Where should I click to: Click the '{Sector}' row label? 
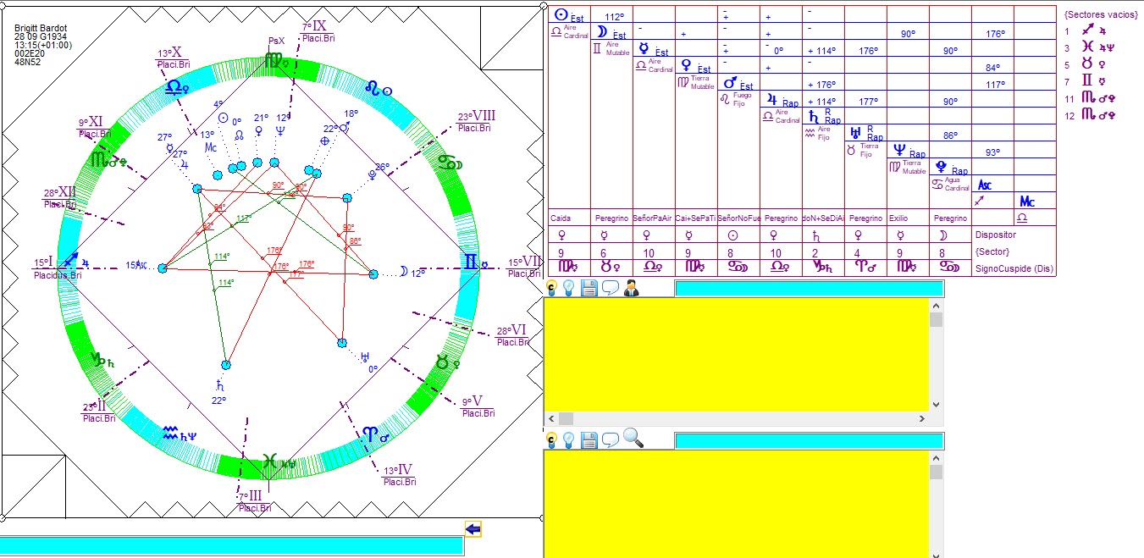[x=992, y=251]
